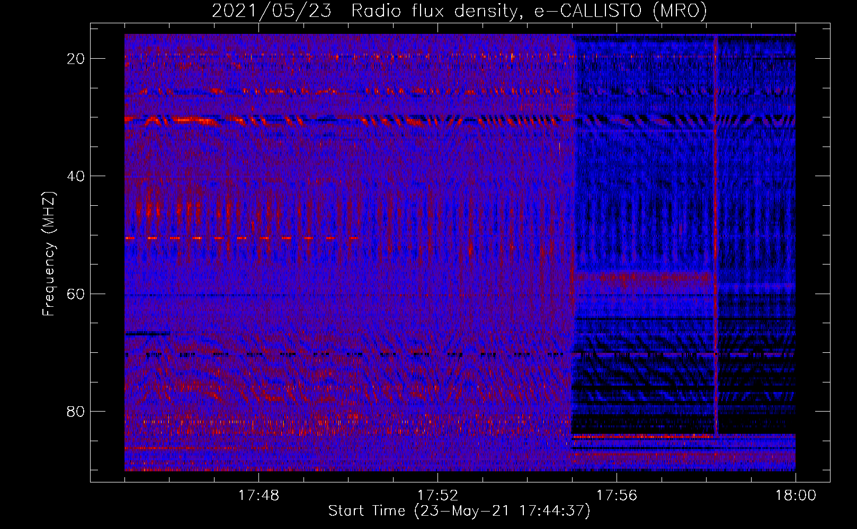Screen dimensions: 857x529
Task: Click the 20 MHz frequency tick label
Action: point(76,59)
